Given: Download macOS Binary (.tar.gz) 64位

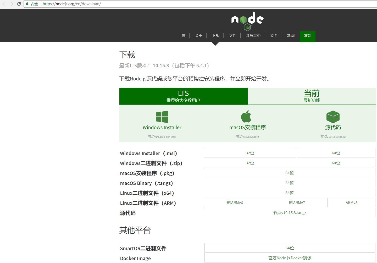Looking at the screenshot, I should (x=290, y=183).
